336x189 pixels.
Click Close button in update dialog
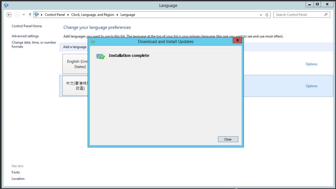228,139
